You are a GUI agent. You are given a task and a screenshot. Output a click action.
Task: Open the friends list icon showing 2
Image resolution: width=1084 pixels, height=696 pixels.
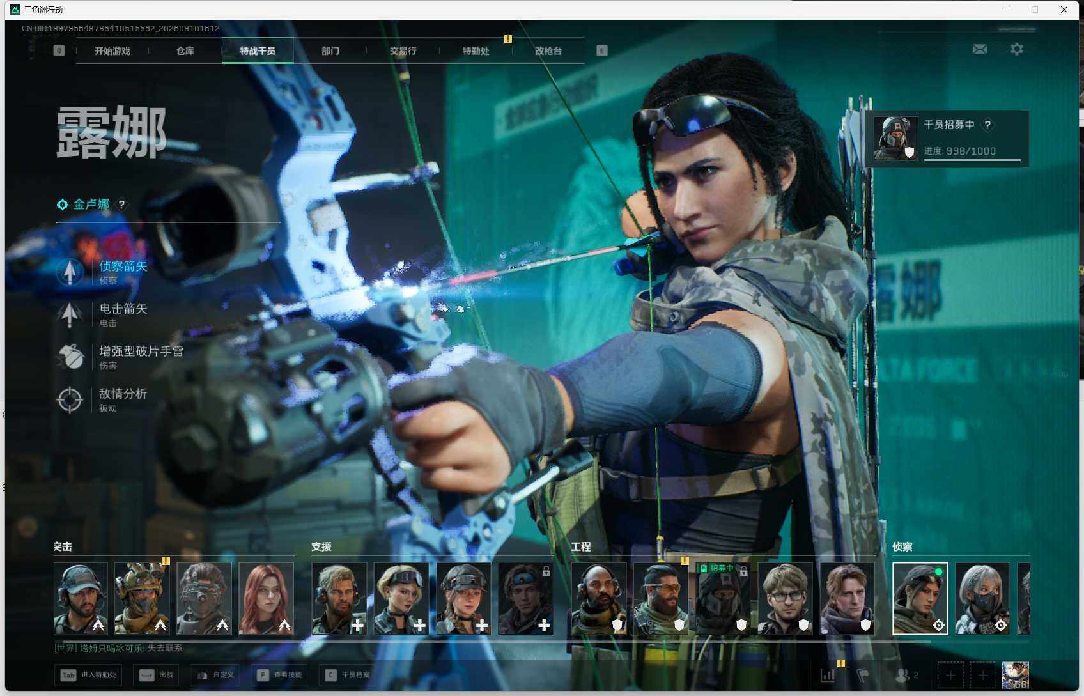(x=906, y=675)
